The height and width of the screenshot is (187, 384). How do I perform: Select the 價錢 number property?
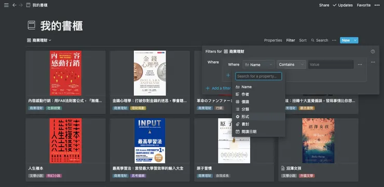tap(258, 102)
